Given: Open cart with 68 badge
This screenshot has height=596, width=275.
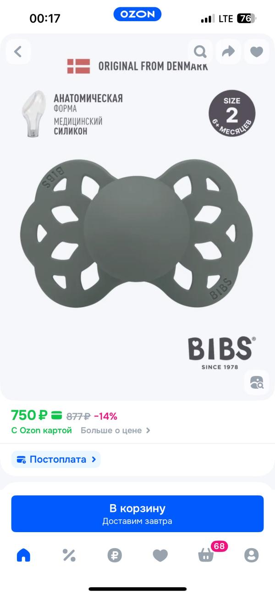Looking at the screenshot, I should 209,553.
